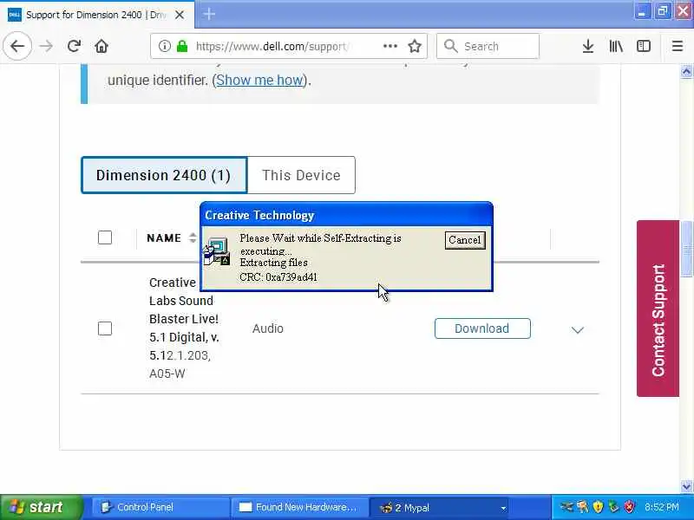This screenshot has width=694, height=520.
Task: Click the dell.com address bar URL
Action: (x=272, y=46)
